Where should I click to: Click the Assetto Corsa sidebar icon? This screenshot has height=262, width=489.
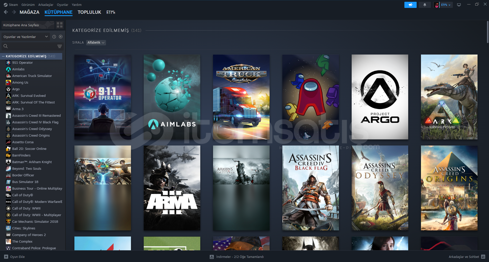tap(8, 142)
